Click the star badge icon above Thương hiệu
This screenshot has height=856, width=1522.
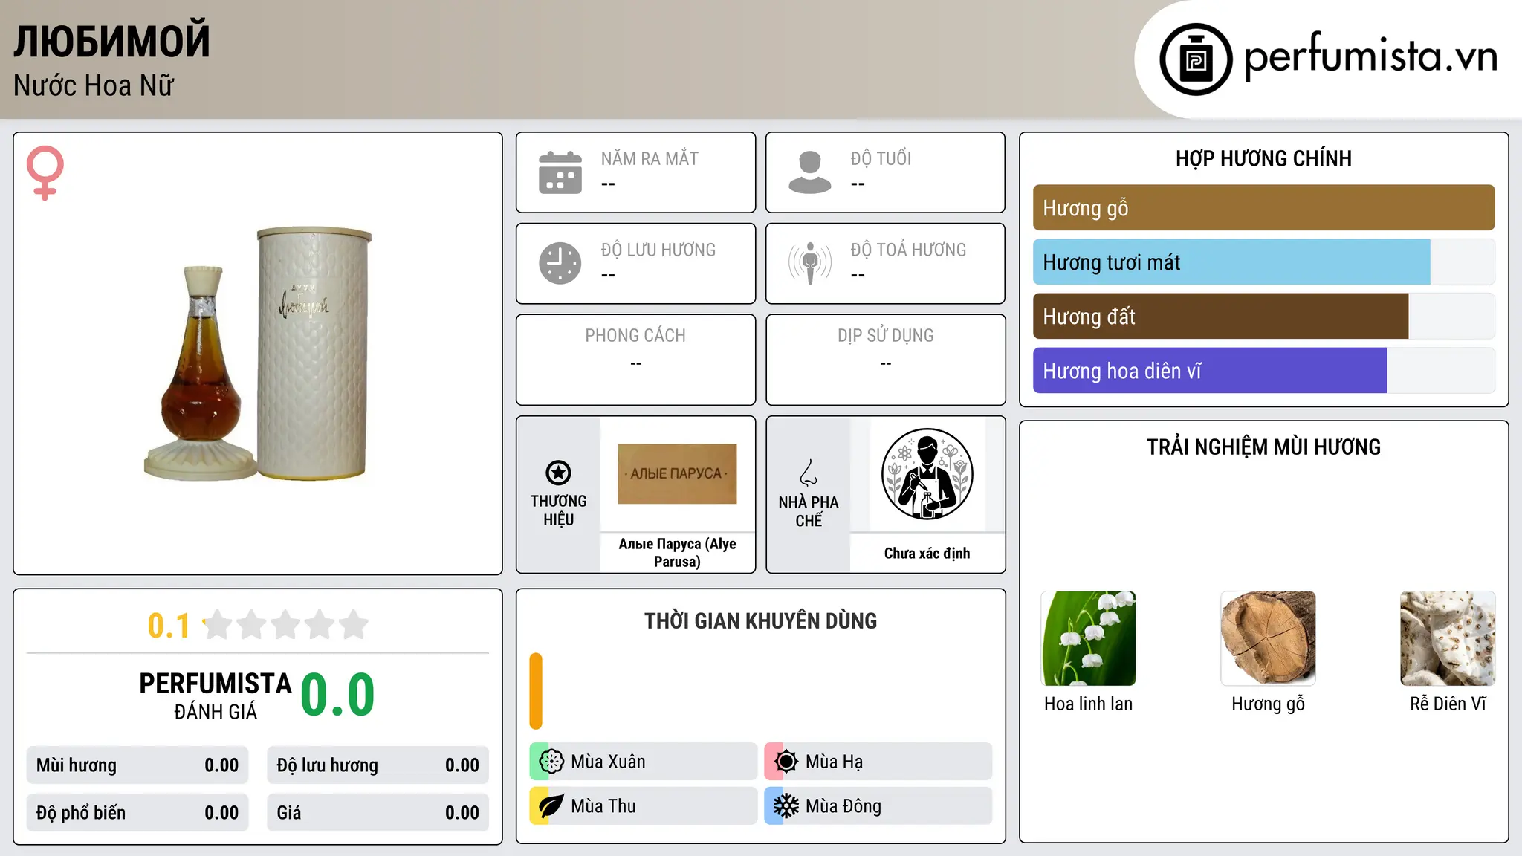(x=558, y=473)
